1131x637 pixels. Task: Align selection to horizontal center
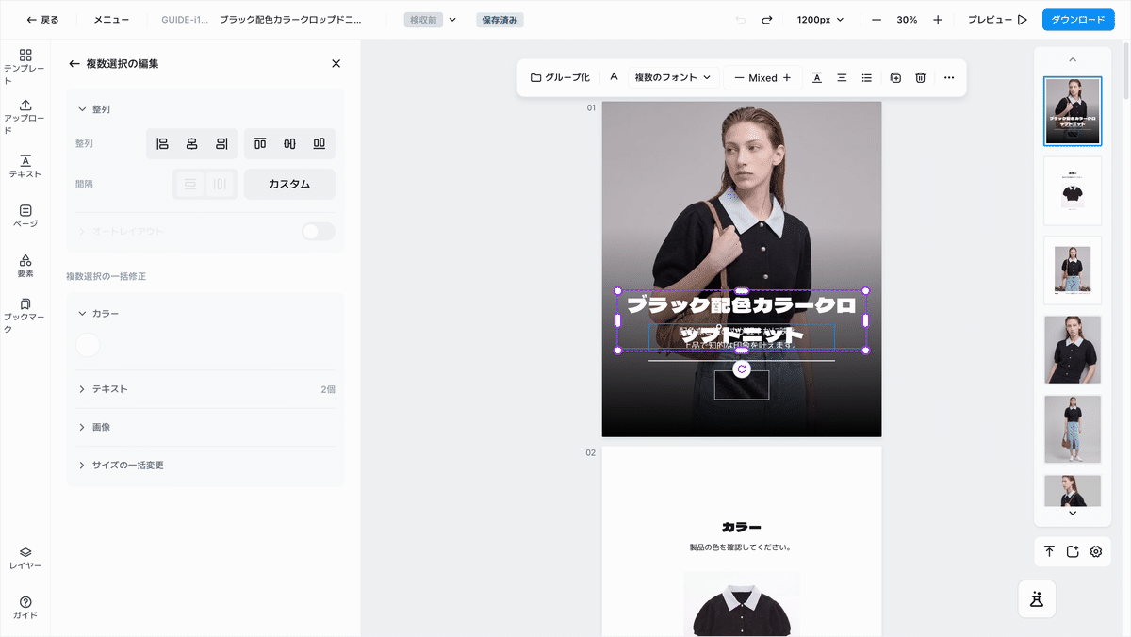(192, 143)
